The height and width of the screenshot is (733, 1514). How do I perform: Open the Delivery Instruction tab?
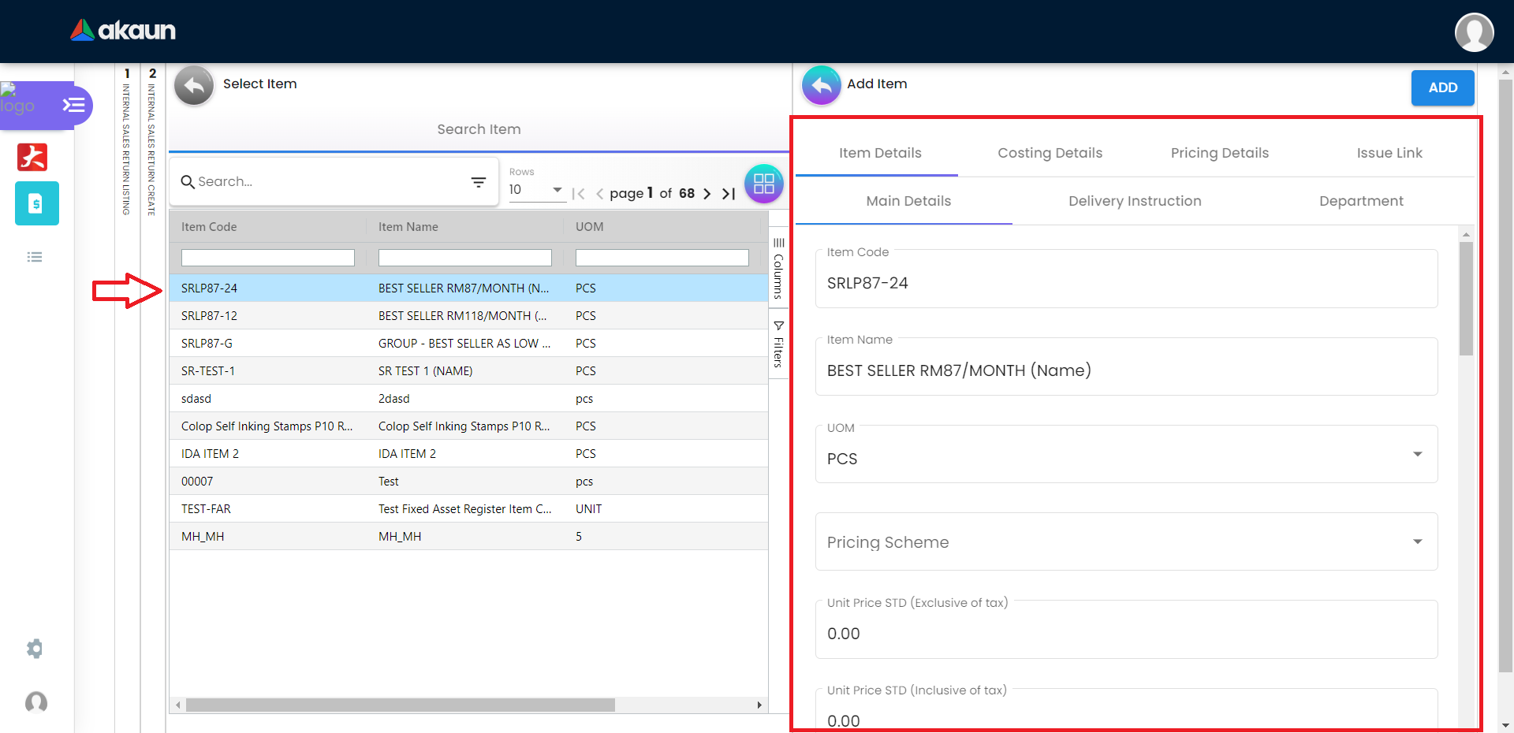pyautogui.click(x=1134, y=201)
